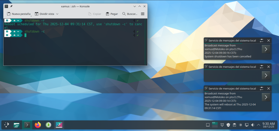Maximize the Konsole window

(139, 6)
